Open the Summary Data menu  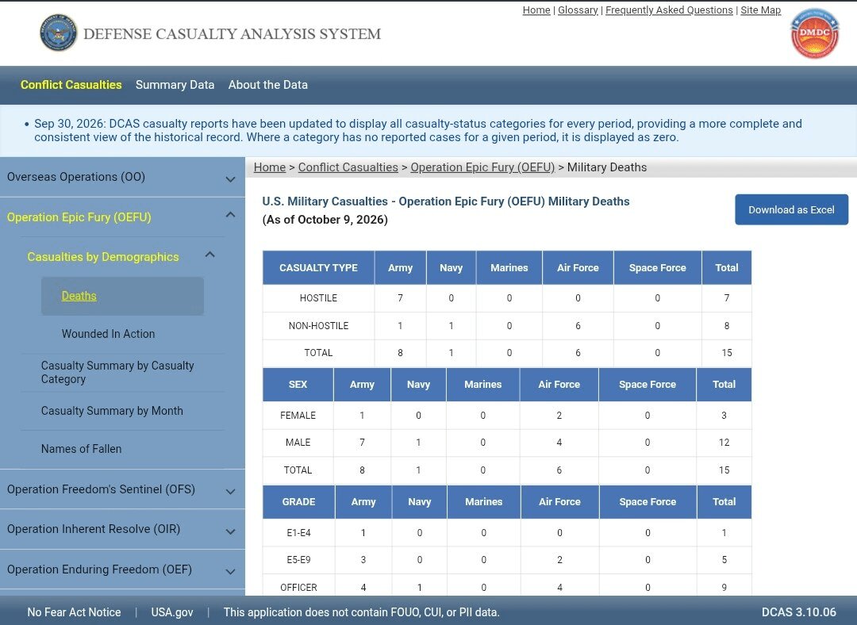pos(175,85)
